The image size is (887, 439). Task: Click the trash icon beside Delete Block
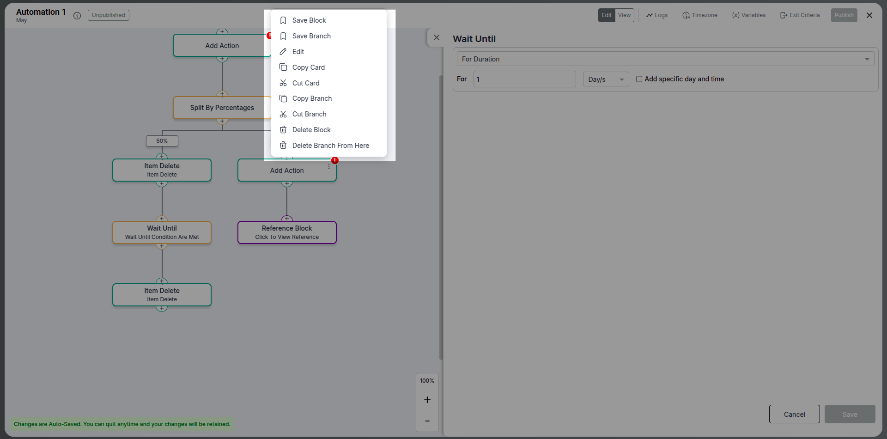click(x=283, y=130)
